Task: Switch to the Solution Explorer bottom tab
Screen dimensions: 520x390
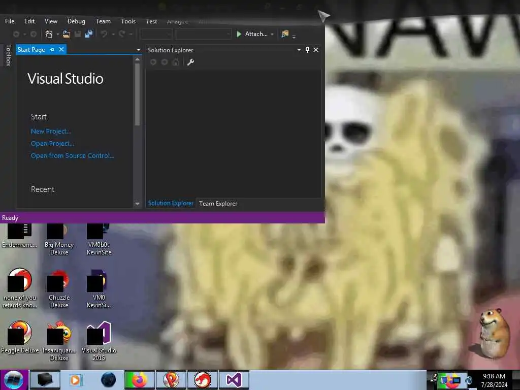Action: pyautogui.click(x=171, y=203)
